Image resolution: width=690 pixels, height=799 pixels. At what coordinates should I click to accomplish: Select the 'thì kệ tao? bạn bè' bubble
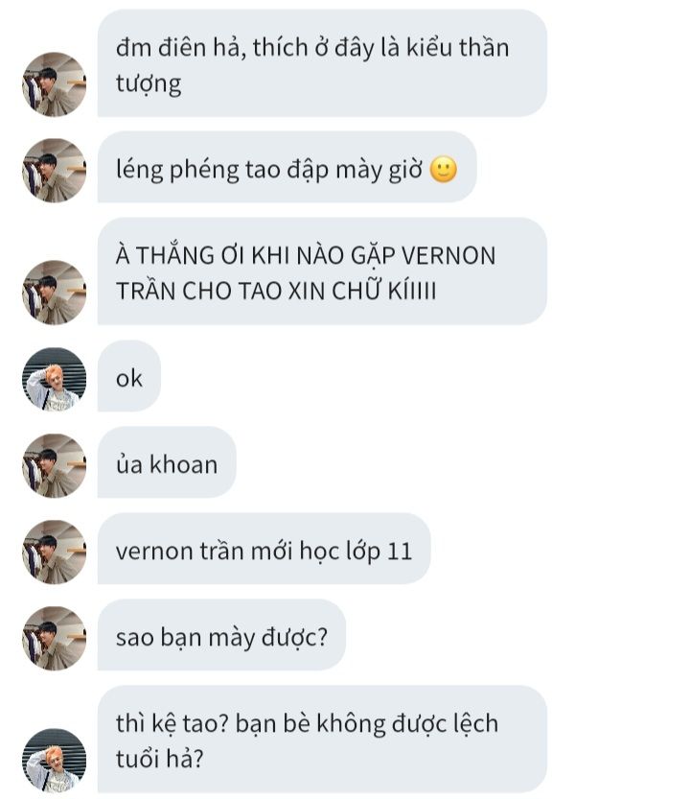point(322,739)
